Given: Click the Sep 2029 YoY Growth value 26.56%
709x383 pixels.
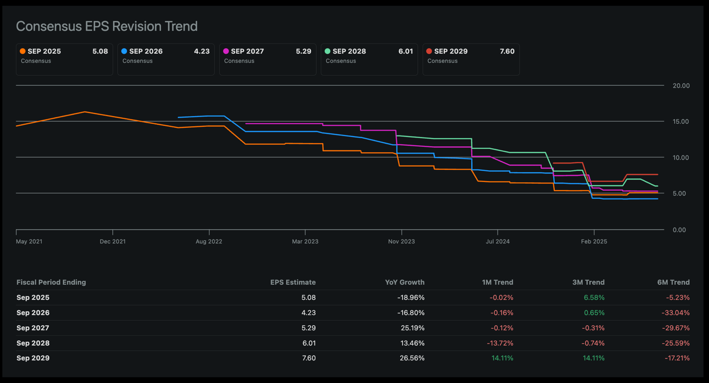Looking at the screenshot, I should 413,358.
